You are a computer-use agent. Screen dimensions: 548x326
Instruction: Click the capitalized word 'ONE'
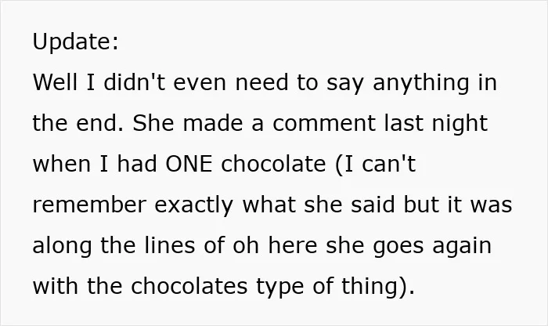click(189, 163)
